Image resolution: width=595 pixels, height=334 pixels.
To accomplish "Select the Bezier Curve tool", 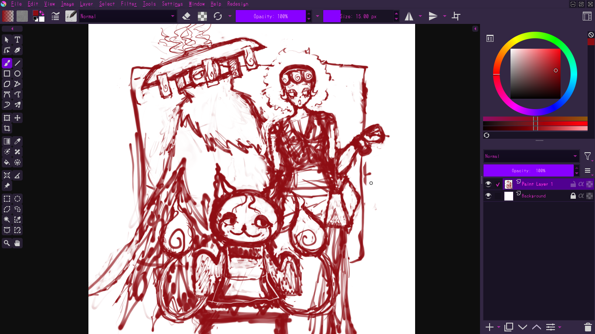I will tap(7, 94).
